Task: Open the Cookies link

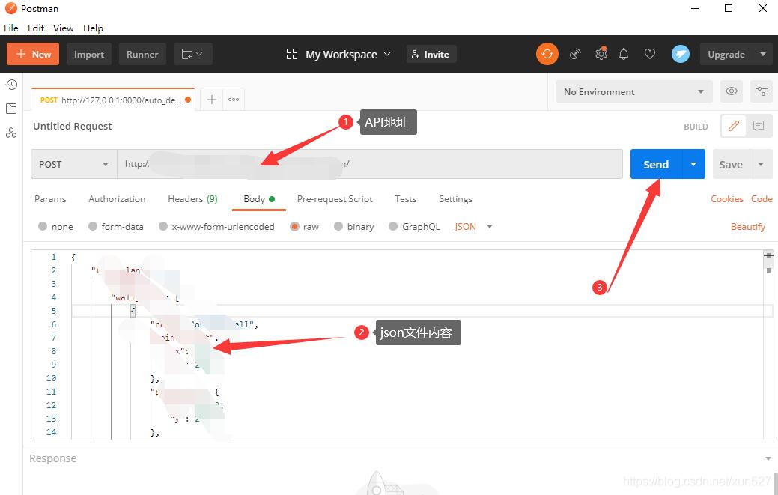Action: (x=727, y=199)
